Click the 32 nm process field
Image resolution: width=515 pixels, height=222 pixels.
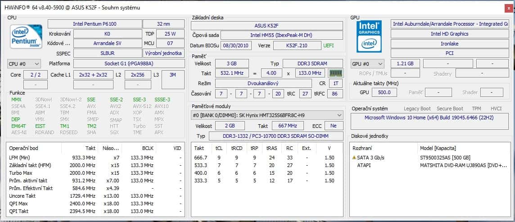click(x=163, y=24)
